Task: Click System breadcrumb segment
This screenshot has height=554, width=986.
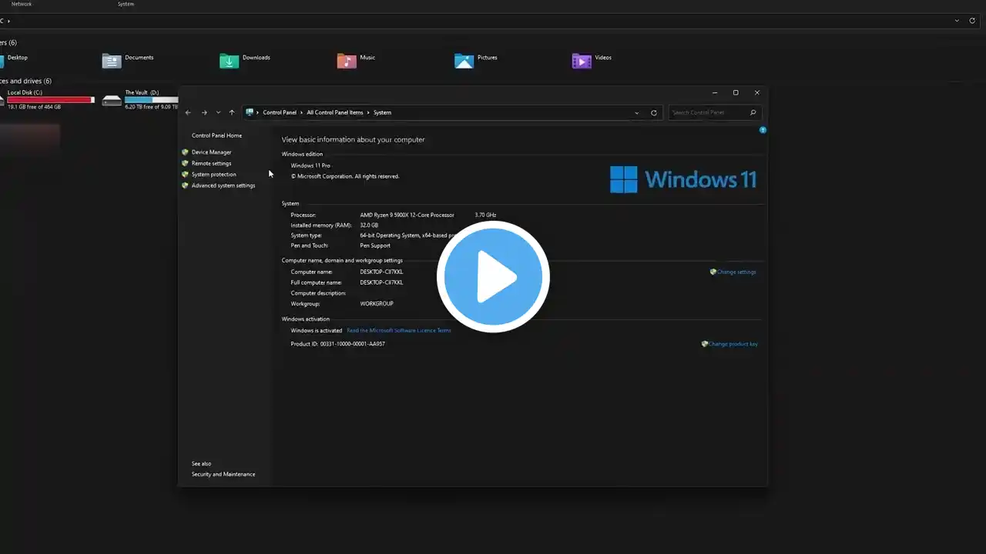Action: (382, 112)
